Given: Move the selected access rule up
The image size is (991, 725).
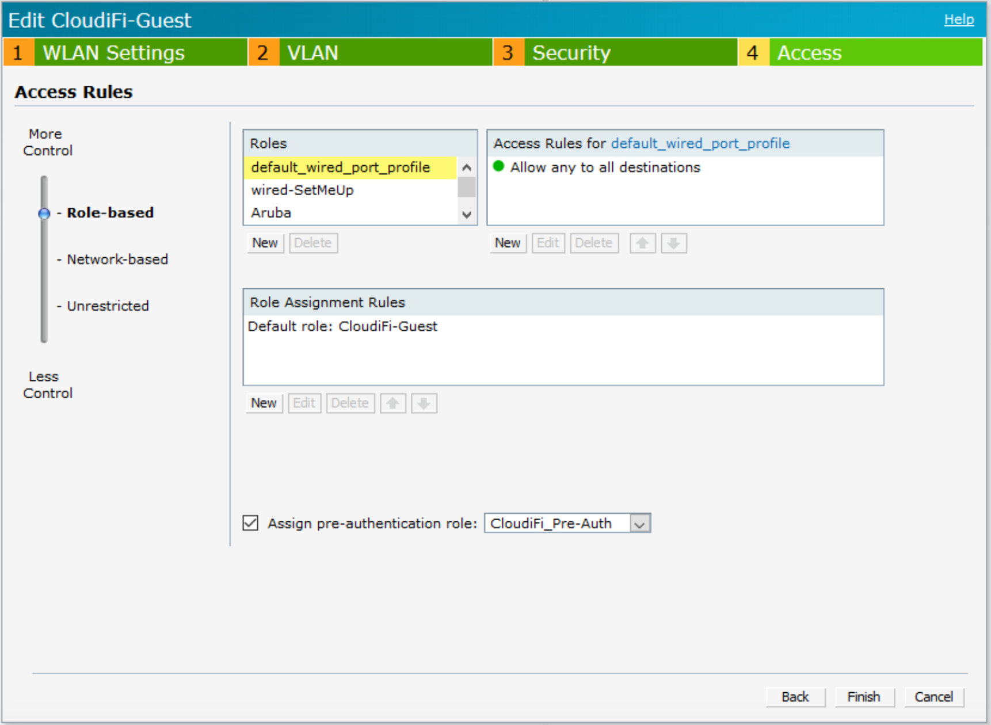Looking at the screenshot, I should tap(642, 243).
